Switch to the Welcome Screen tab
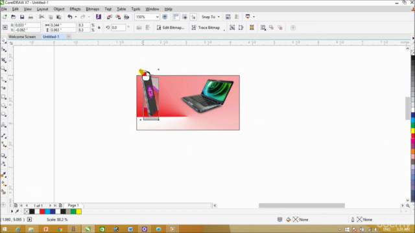Image resolution: width=415 pixels, height=233 pixels. [x=22, y=37]
